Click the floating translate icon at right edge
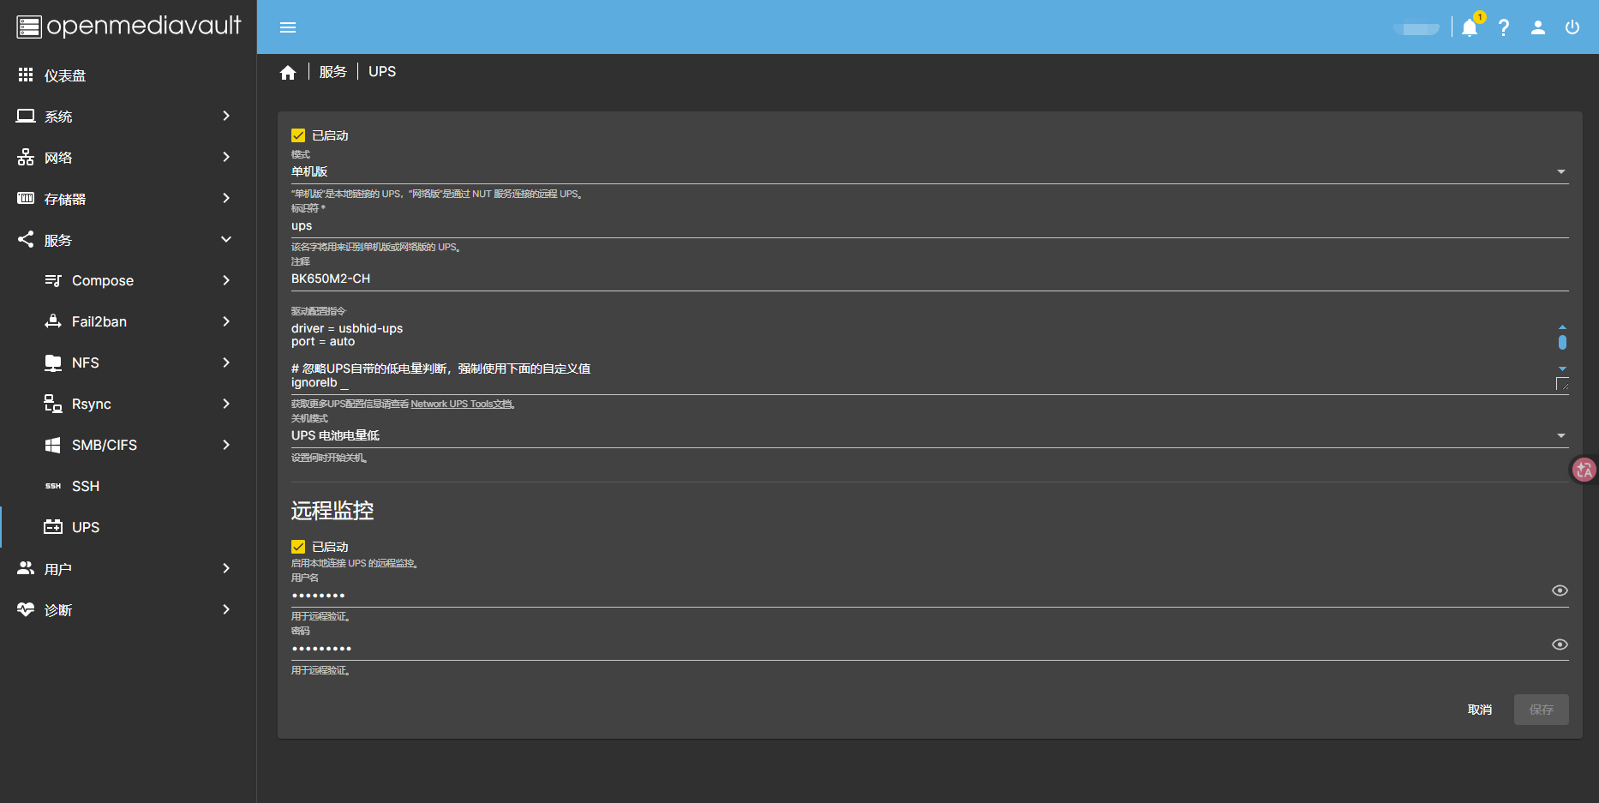Viewport: 1599px width, 803px height. [1584, 470]
